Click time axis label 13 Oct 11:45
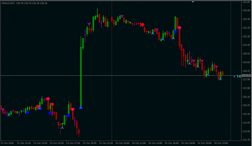Image resolution: width=252 pixels, height=146 pixels. (24, 143)
